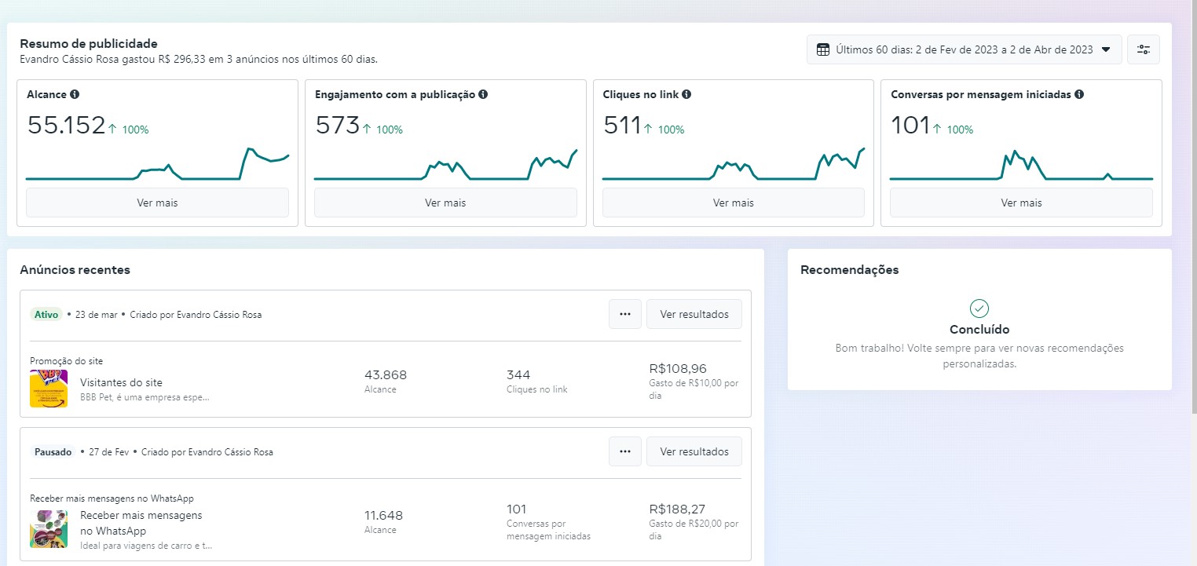Click the WhatsApp ad thumbnail image
This screenshot has height=566, width=1197.
pos(49,528)
